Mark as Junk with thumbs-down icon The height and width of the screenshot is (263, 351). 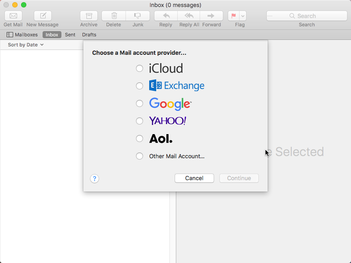(x=138, y=16)
